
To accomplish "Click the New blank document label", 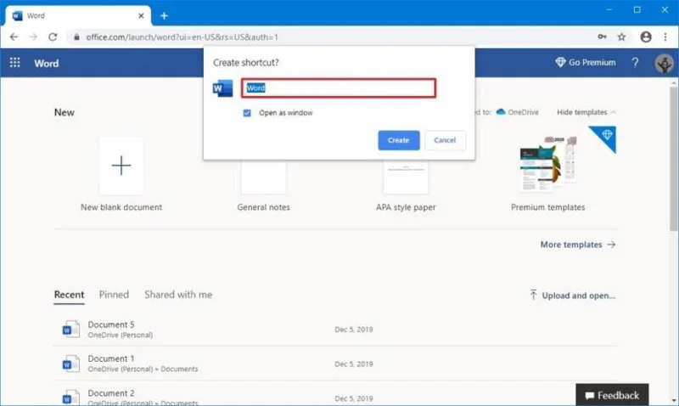I will 121,207.
